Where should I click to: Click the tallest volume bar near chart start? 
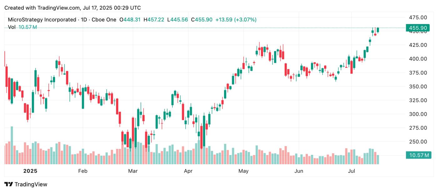pos(12,145)
